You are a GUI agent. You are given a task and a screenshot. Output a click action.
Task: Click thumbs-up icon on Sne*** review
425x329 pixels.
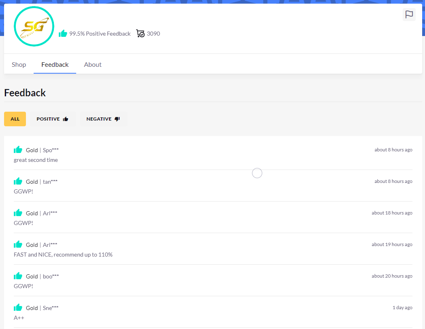point(18,308)
